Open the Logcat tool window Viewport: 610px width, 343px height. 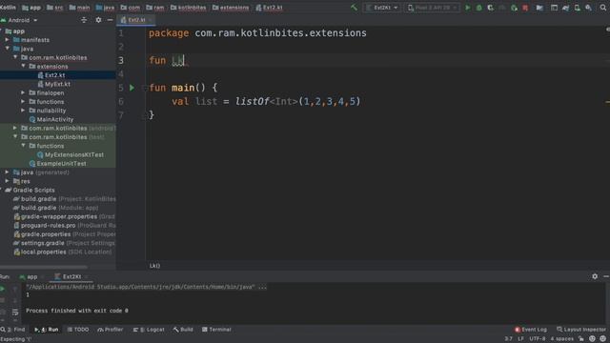149,330
